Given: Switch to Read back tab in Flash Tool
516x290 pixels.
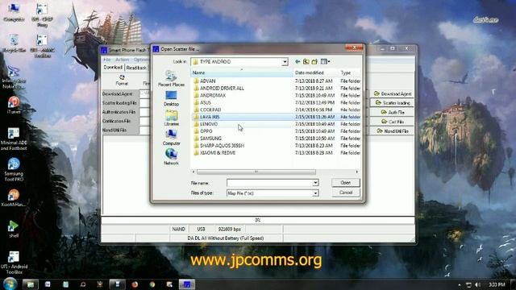Looking at the screenshot, I should 136,68.
